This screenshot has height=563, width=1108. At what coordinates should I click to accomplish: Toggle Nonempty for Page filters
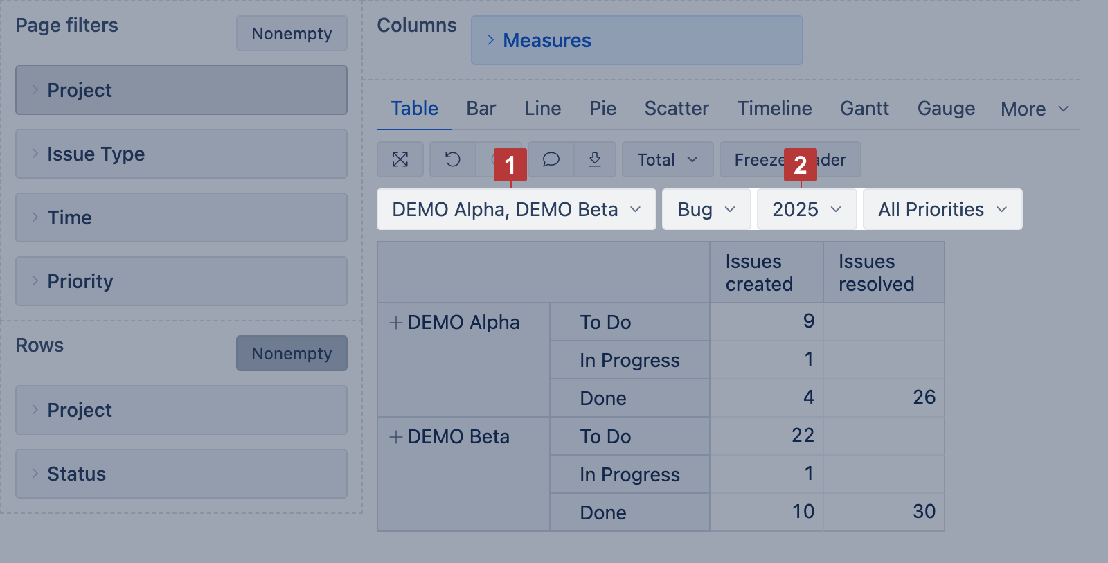[x=292, y=34]
